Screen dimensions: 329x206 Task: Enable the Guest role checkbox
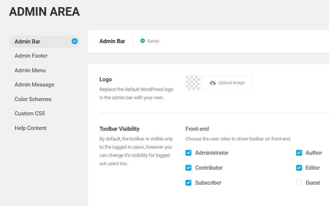299,183
